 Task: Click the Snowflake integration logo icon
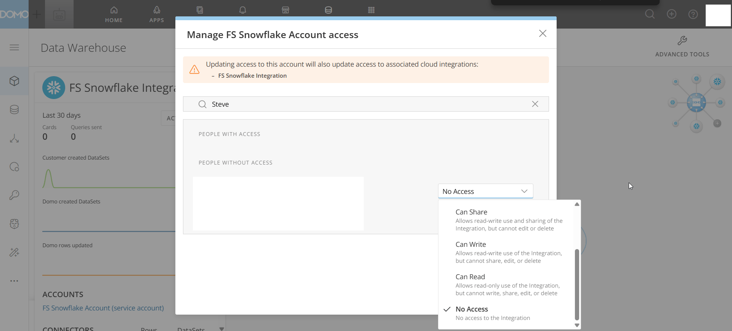point(54,88)
